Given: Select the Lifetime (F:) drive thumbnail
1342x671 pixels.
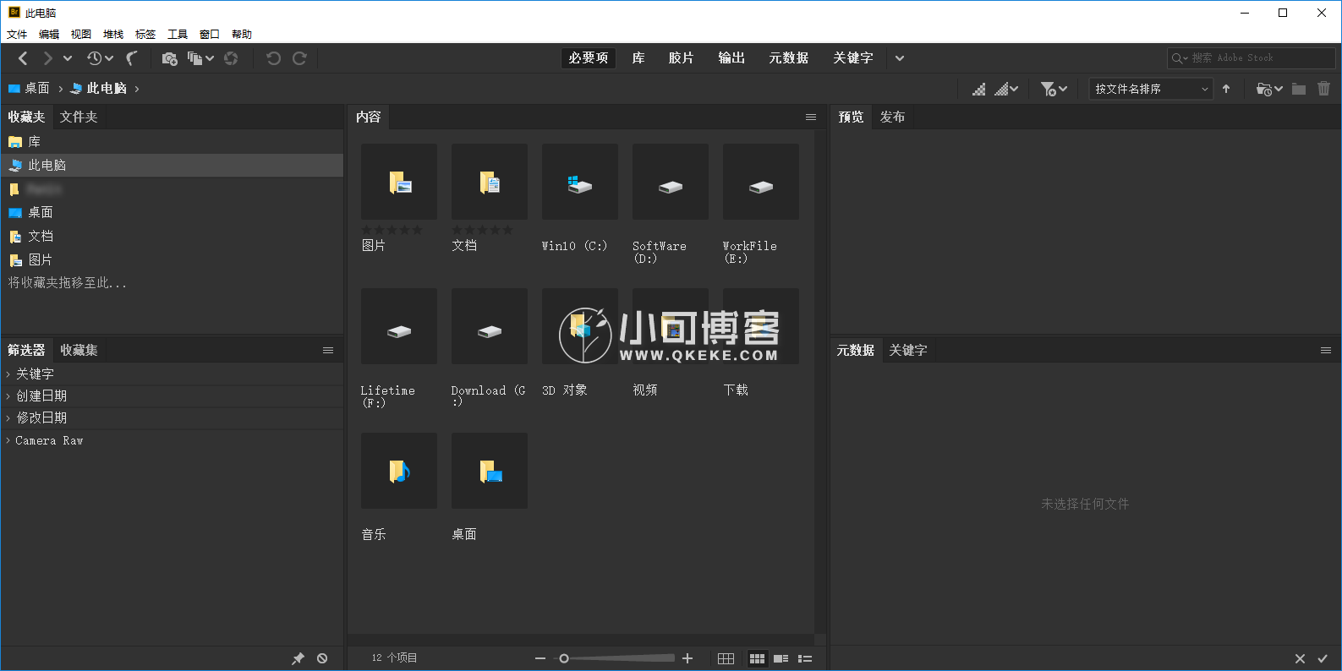Looking at the screenshot, I should click(399, 326).
